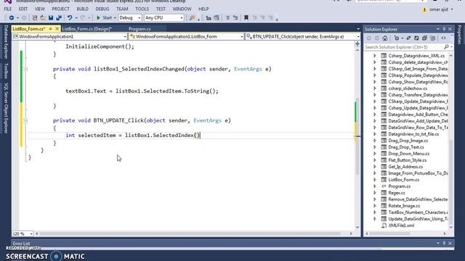Viewport: 465px width, 261px height.
Task: Expand the Csharp_Datagridview_XML.cs node
Action: (375, 56)
